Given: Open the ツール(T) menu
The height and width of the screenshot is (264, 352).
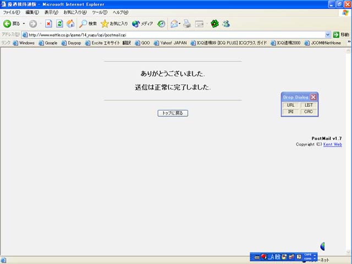Looking at the screenshot, I should (x=100, y=12).
